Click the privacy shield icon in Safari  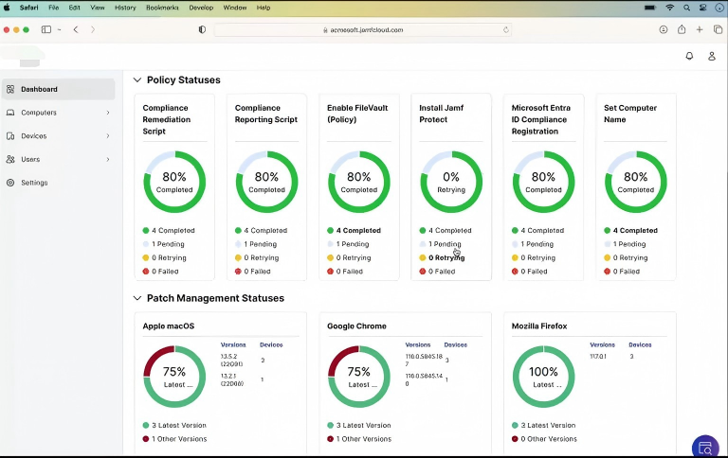[x=202, y=29]
